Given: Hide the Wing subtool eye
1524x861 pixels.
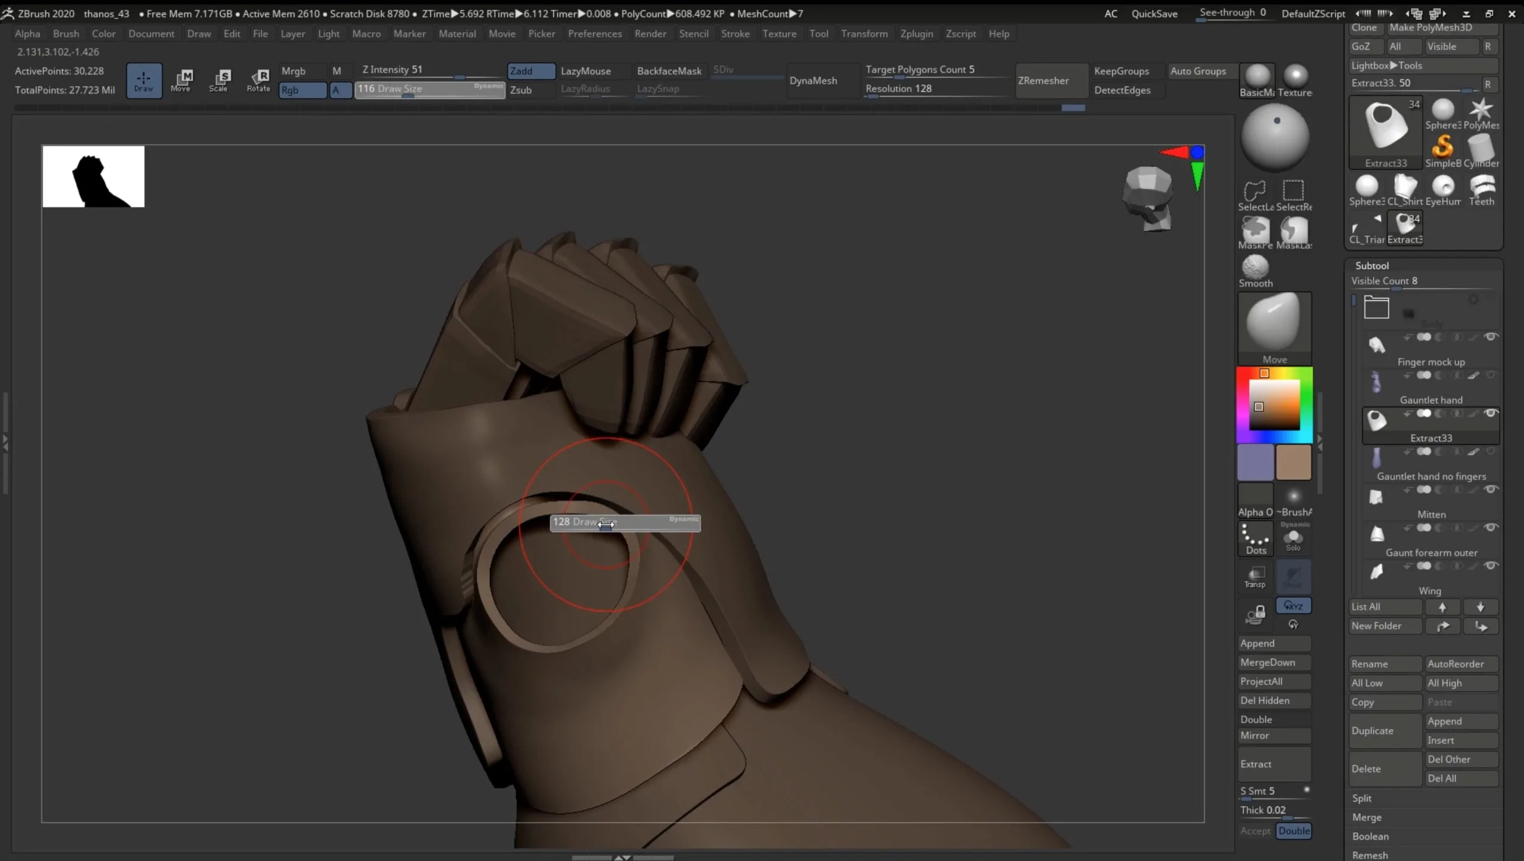Looking at the screenshot, I should click(1491, 565).
